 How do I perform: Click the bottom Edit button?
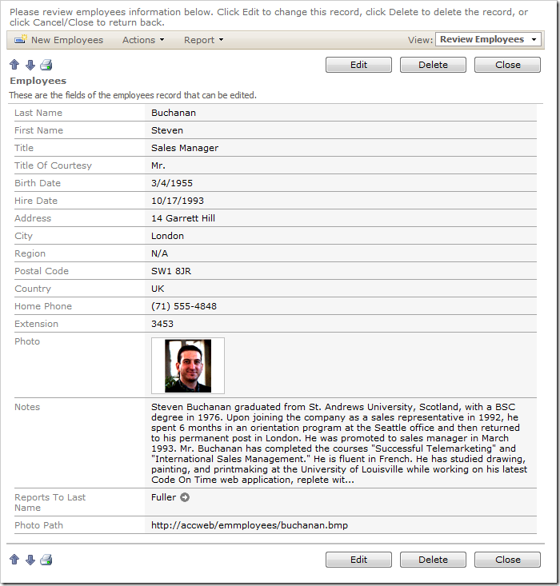358,560
